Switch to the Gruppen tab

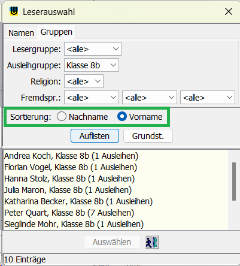tap(56, 32)
